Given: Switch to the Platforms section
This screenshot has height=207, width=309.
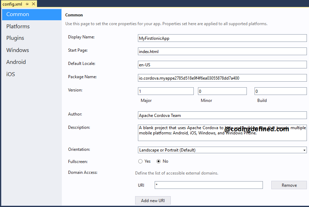Looking at the screenshot, I should 18,26.
